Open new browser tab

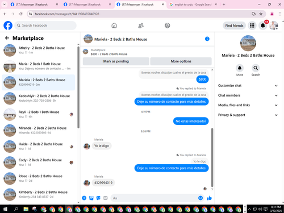224,5
